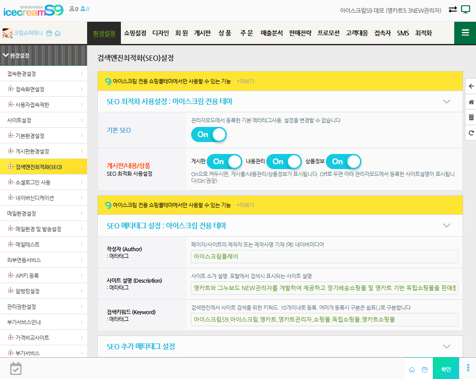The width and height of the screenshot is (476, 379).
Task: Disable the 상품정보 SEO switch
Action: click(x=344, y=162)
